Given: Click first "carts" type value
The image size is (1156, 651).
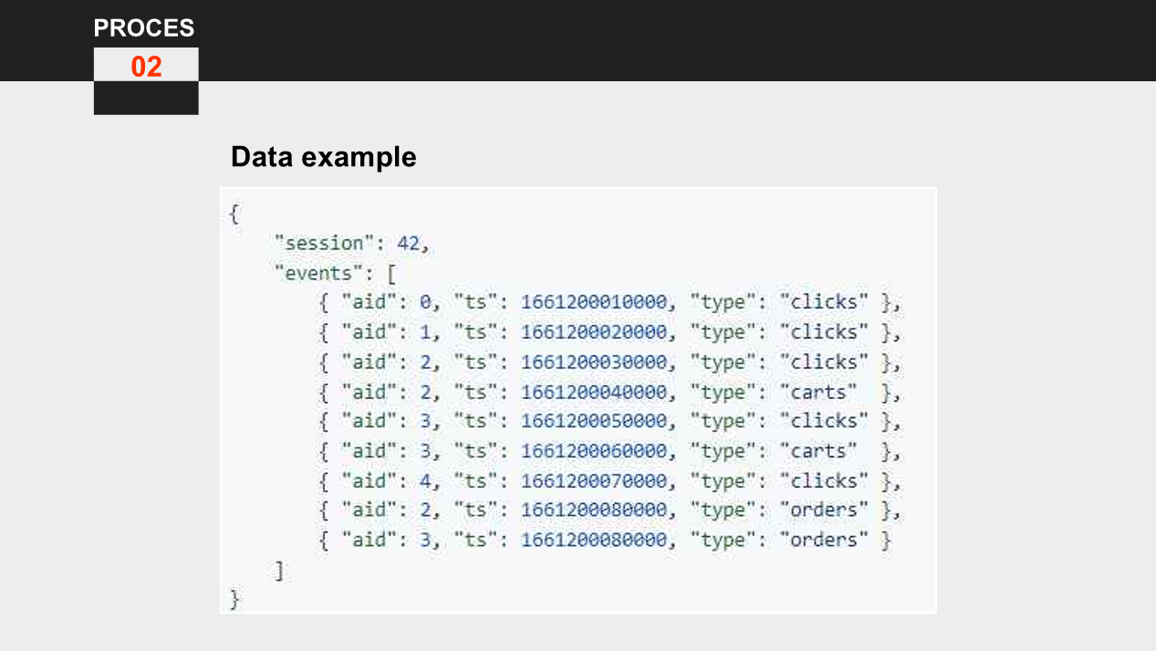Looking at the screenshot, I should pyautogui.click(x=818, y=392).
